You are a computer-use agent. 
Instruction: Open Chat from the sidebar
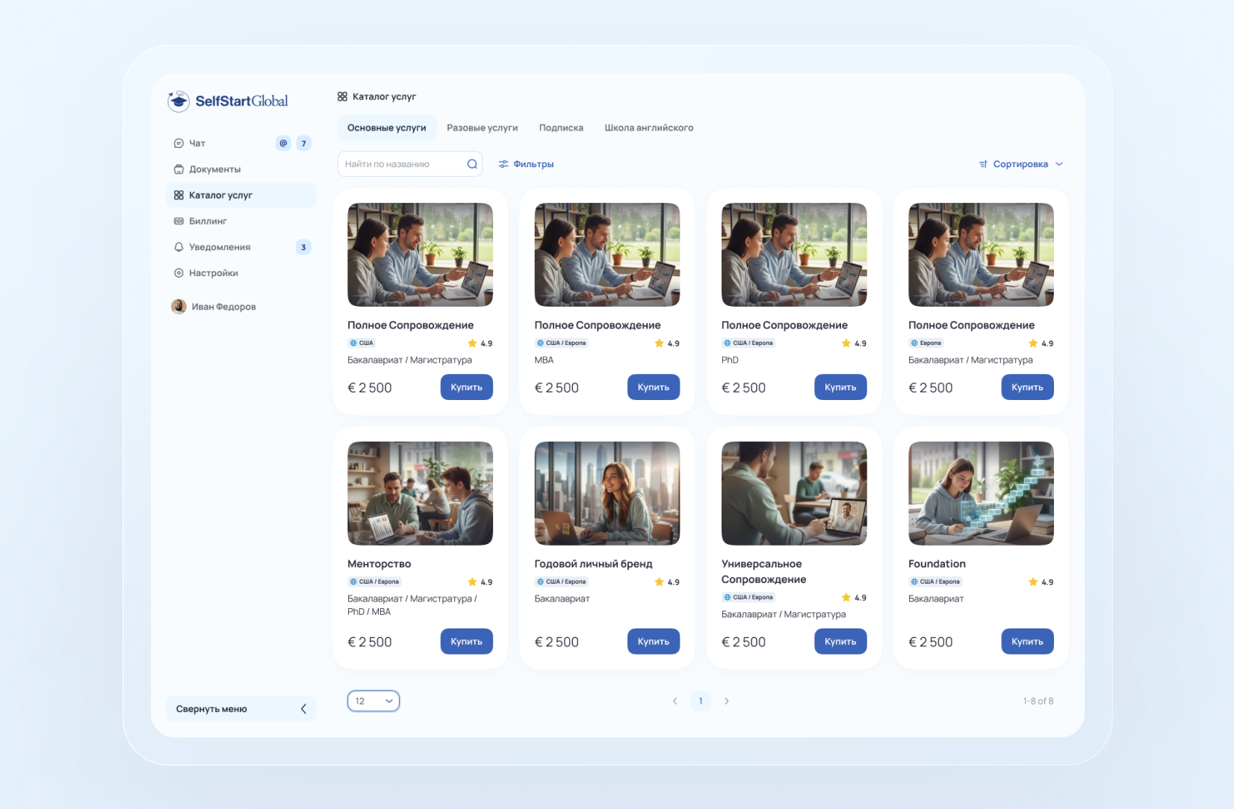point(197,143)
